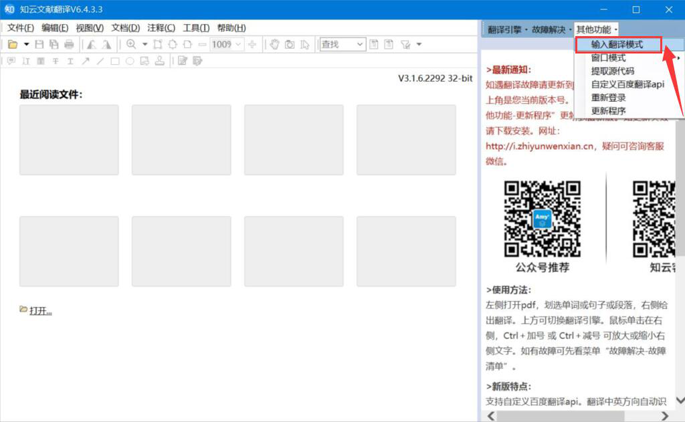The height and width of the screenshot is (422, 685).
Task: Click the search options funnel icon
Action: point(405,44)
